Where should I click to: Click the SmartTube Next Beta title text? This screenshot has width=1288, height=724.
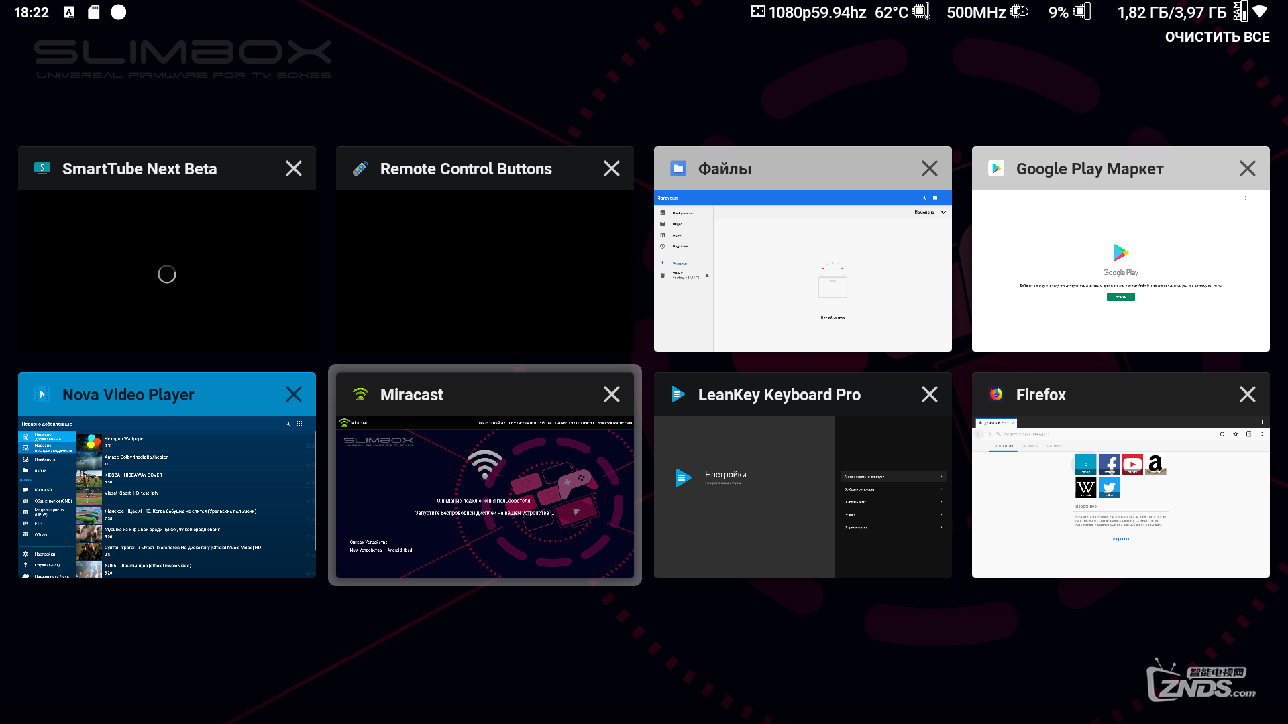point(140,169)
